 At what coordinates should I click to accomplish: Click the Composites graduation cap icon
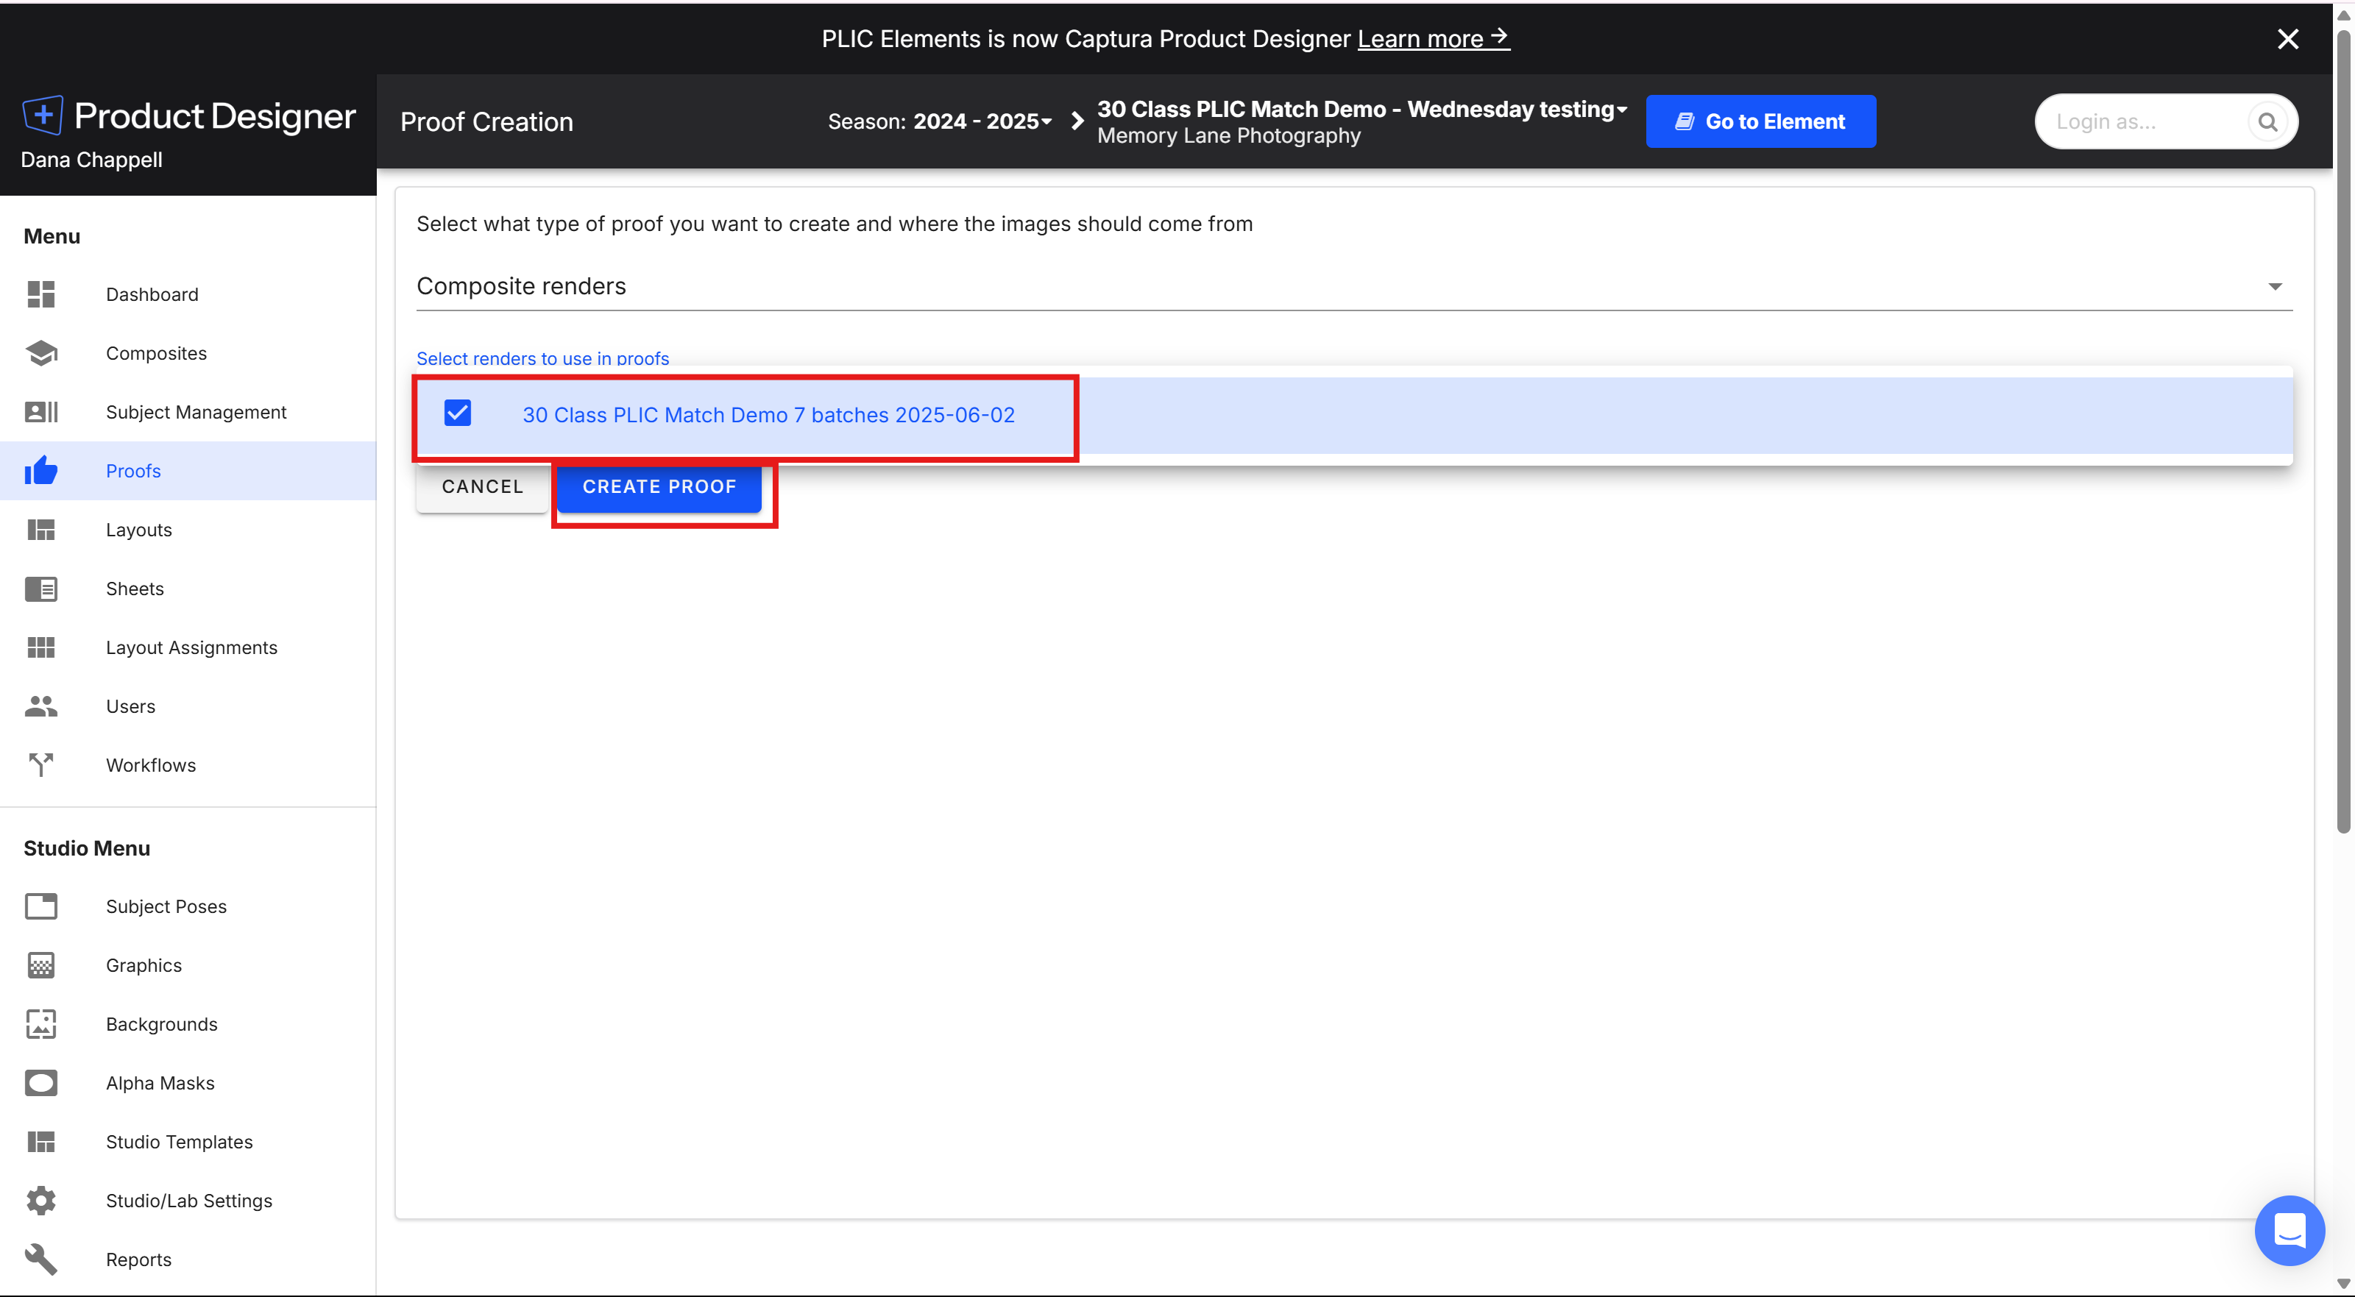41,353
